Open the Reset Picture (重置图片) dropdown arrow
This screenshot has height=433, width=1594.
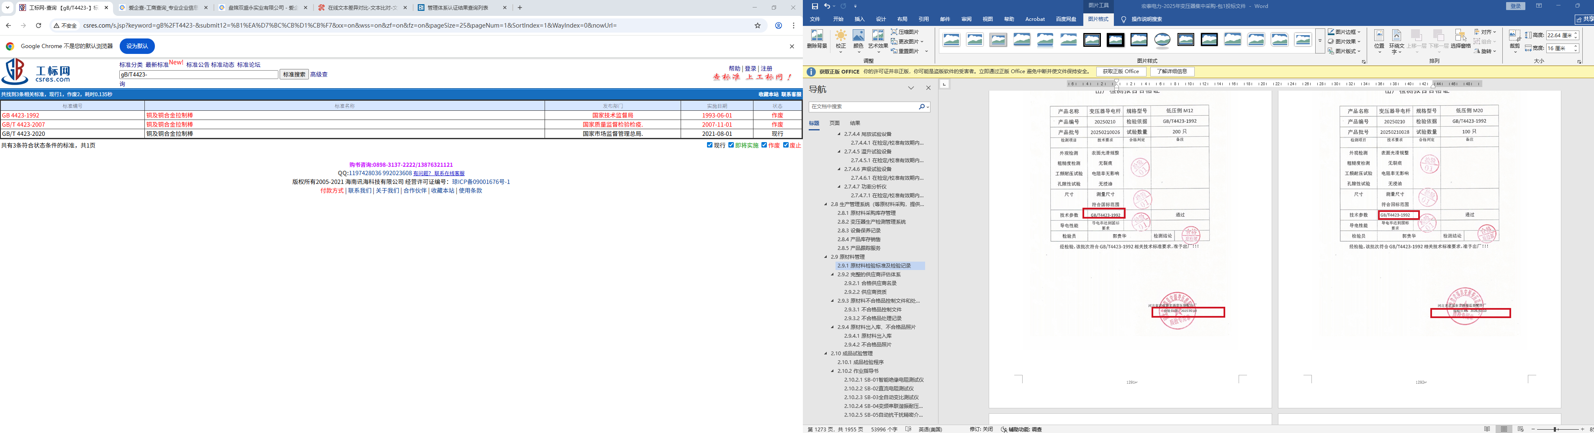click(926, 51)
